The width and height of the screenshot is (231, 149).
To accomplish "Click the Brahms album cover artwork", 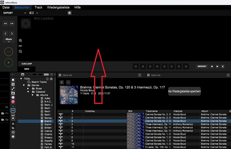I will (x=69, y=95).
